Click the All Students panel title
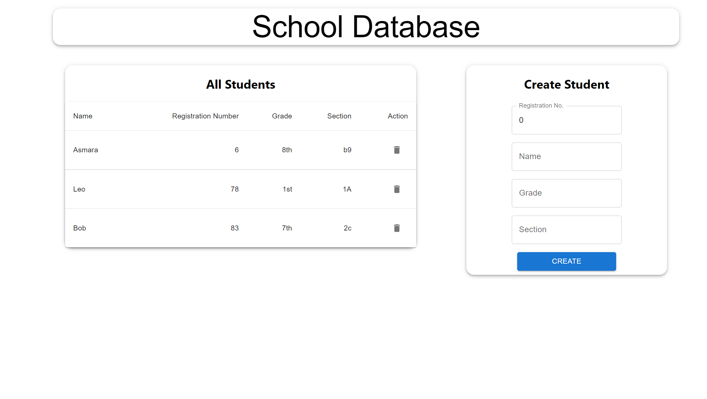The image size is (707, 399). [240, 84]
